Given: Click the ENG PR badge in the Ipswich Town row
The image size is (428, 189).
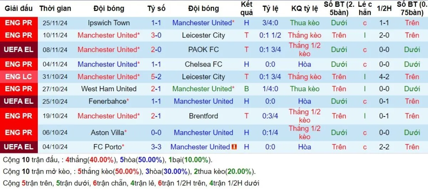Looking at the screenshot, I should coord(19,23).
